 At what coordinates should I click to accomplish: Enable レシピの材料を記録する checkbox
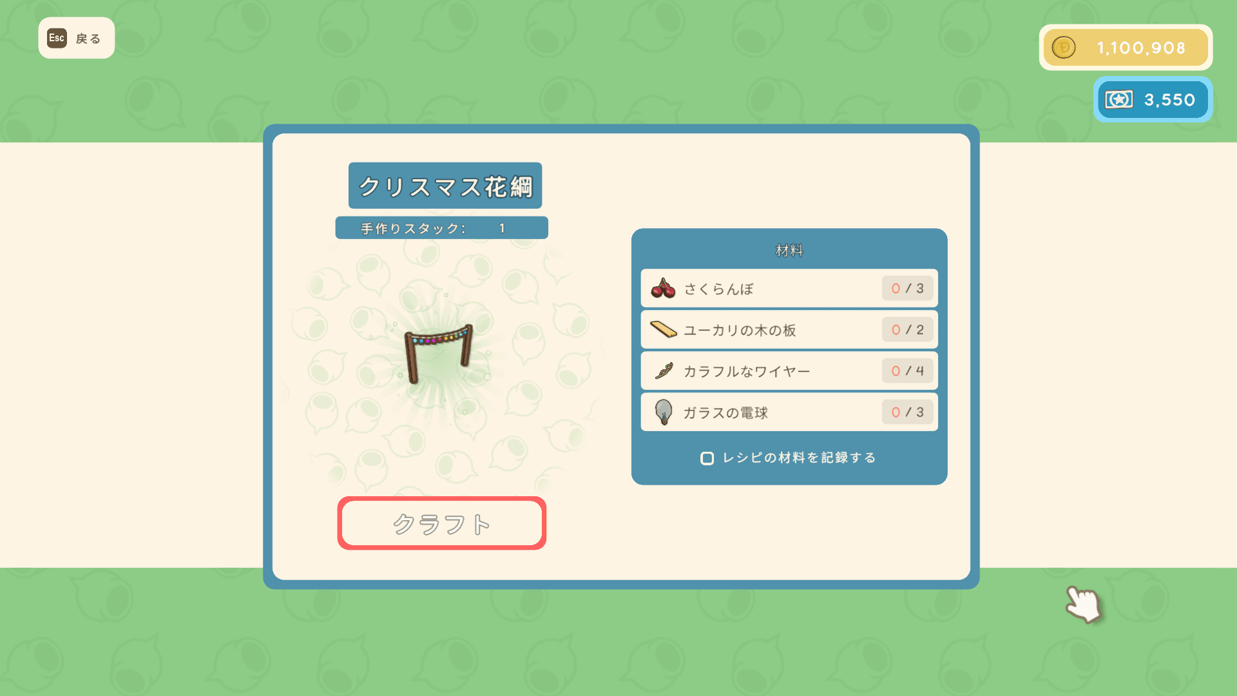707,458
